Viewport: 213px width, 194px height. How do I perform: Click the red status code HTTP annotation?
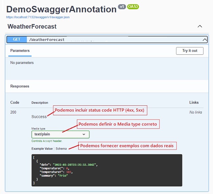(100, 110)
